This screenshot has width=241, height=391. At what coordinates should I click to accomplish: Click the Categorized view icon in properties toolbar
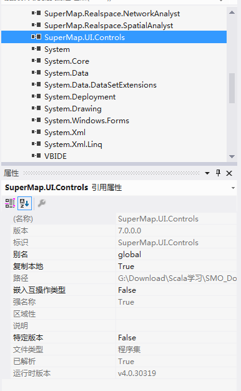tap(10, 203)
